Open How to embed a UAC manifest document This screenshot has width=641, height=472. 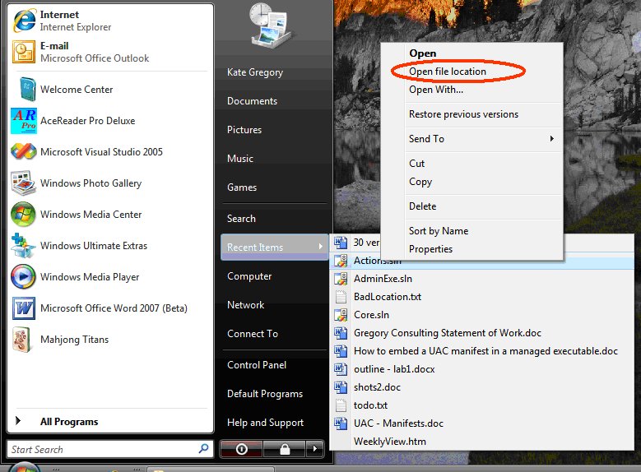coord(485,351)
